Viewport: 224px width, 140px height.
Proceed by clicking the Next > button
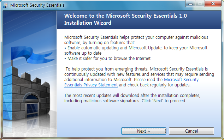[144, 131]
